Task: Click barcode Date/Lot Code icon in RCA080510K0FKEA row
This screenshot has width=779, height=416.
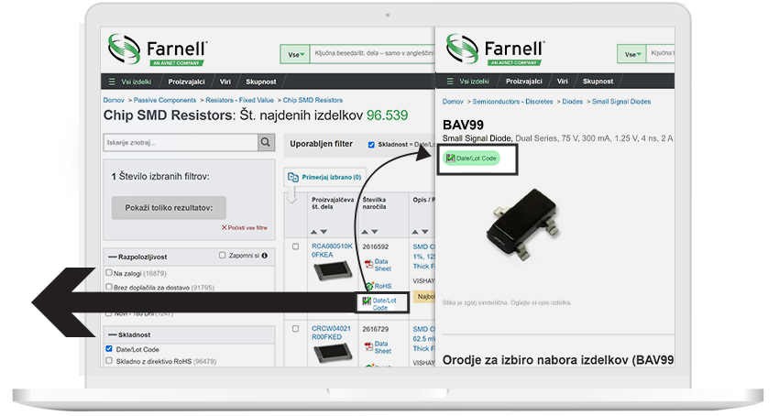Action: tap(367, 301)
